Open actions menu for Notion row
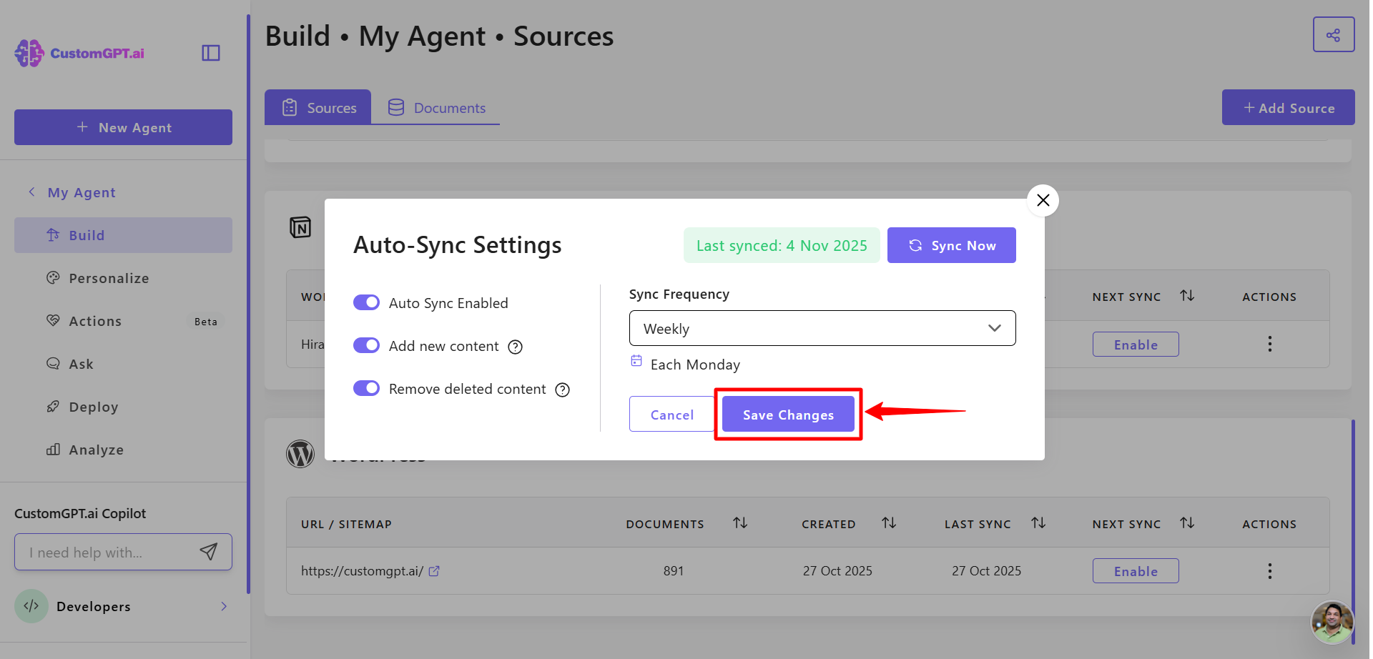The image size is (1373, 659). point(1269,344)
